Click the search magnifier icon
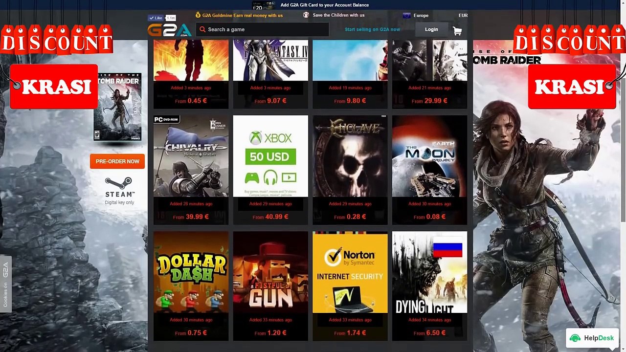The image size is (626, 352). pos(202,29)
